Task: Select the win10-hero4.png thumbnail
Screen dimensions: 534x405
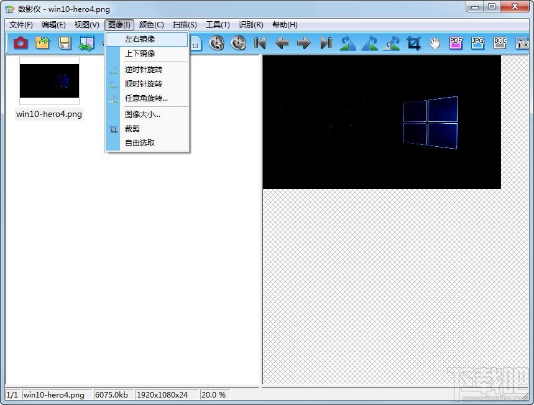Action: pos(49,81)
